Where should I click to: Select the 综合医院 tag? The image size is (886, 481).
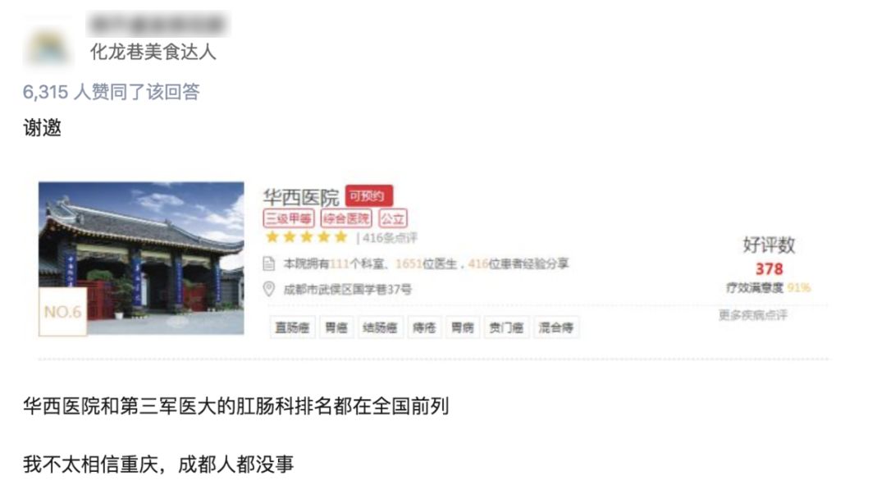346,218
